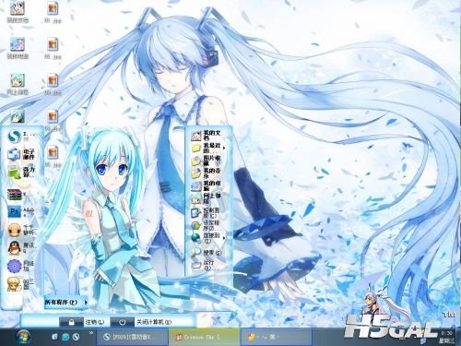The image size is (461, 346).
Task: Open the 电子邮件 email entry
Action: (x=21, y=154)
